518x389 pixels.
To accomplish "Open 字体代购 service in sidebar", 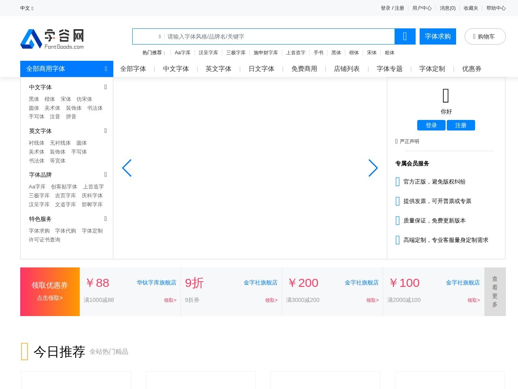I will [x=66, y=231].
